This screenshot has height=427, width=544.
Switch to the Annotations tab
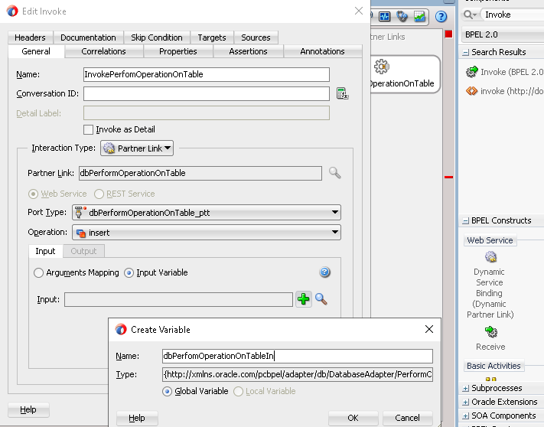[322, 51]
